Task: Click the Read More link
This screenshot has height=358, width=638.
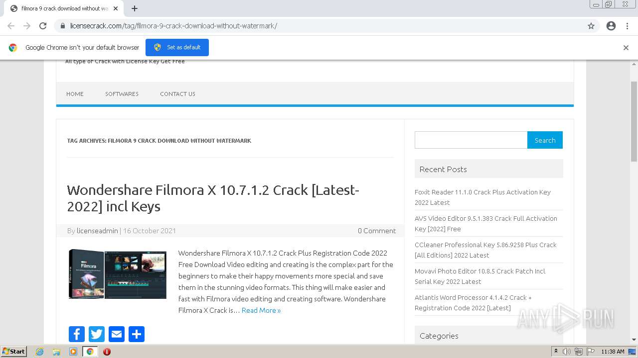Action: click(x=261, y=310)
